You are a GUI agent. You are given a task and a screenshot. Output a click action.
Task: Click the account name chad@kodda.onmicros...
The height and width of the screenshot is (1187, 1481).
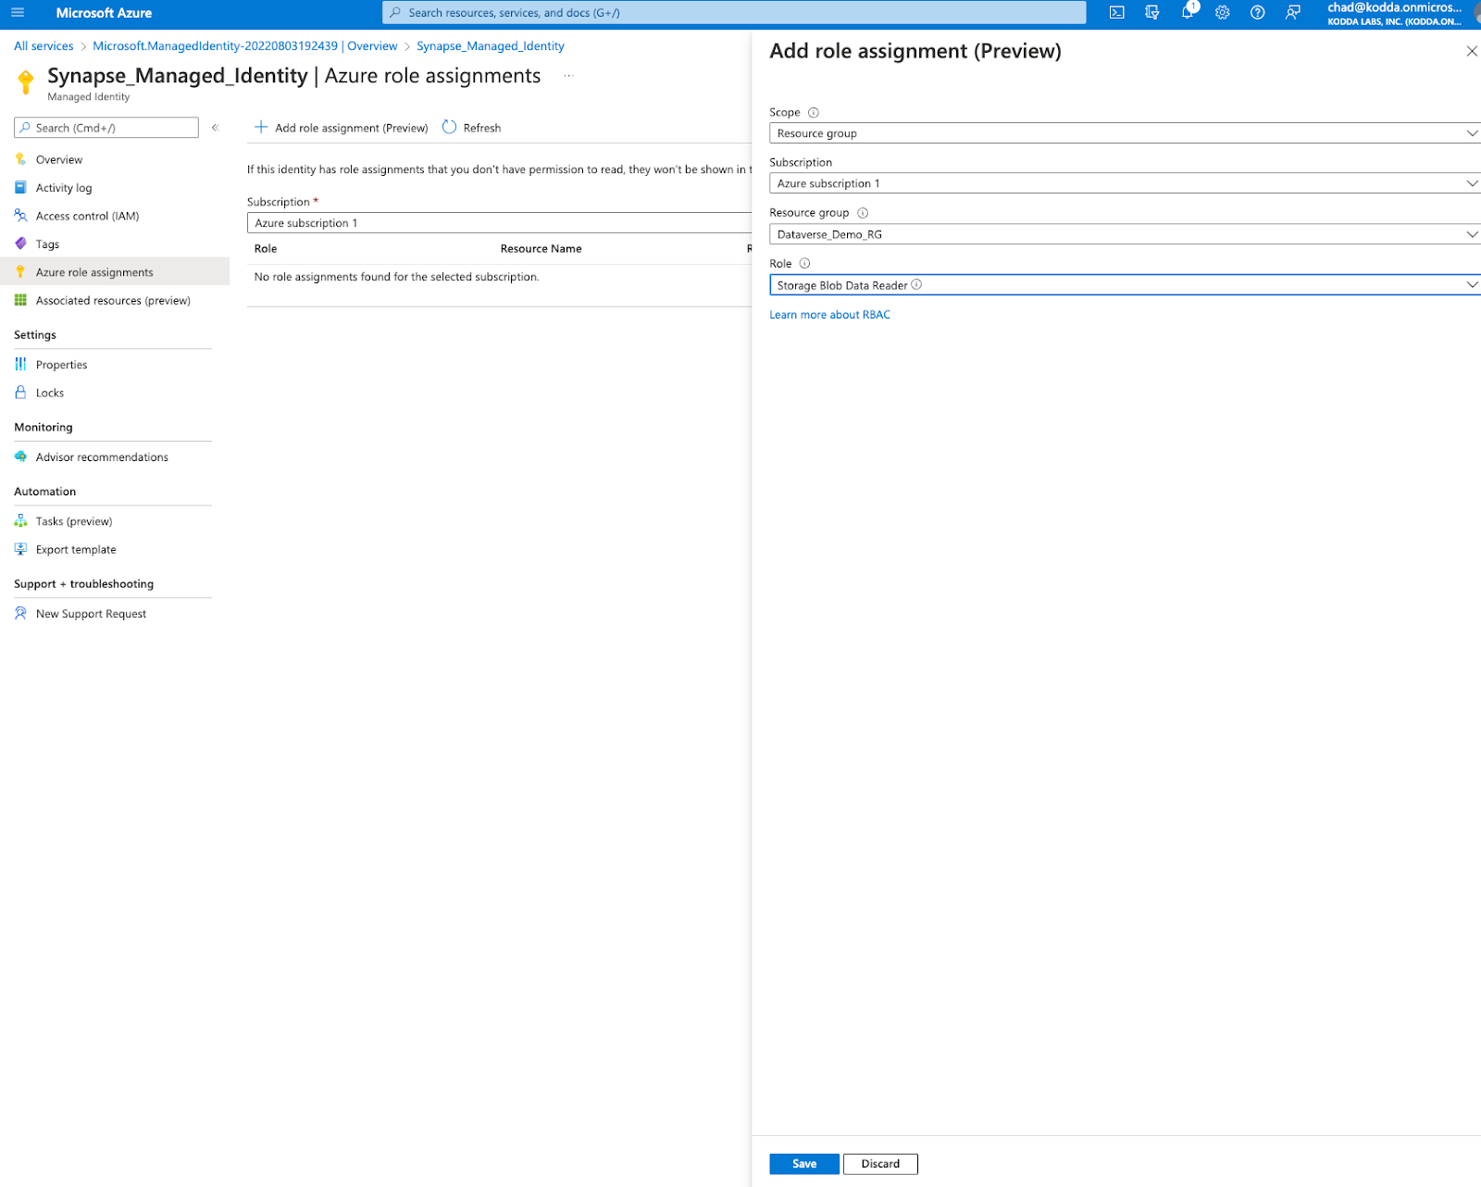[1394, 8]
